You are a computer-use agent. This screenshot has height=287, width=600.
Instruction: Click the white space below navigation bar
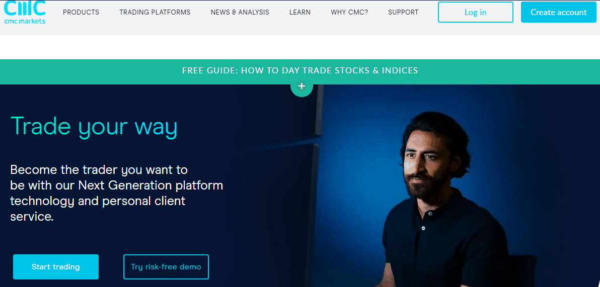click(300, 47)
